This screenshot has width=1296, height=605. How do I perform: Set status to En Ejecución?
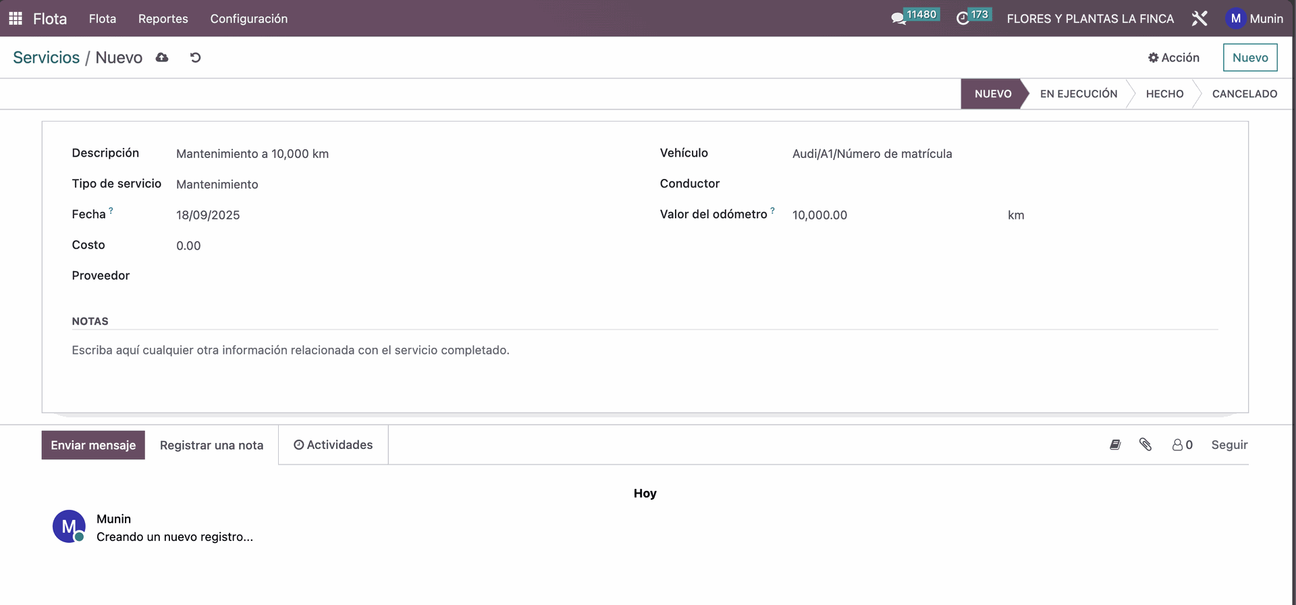pyautogui.click(x=1078, y=94)
